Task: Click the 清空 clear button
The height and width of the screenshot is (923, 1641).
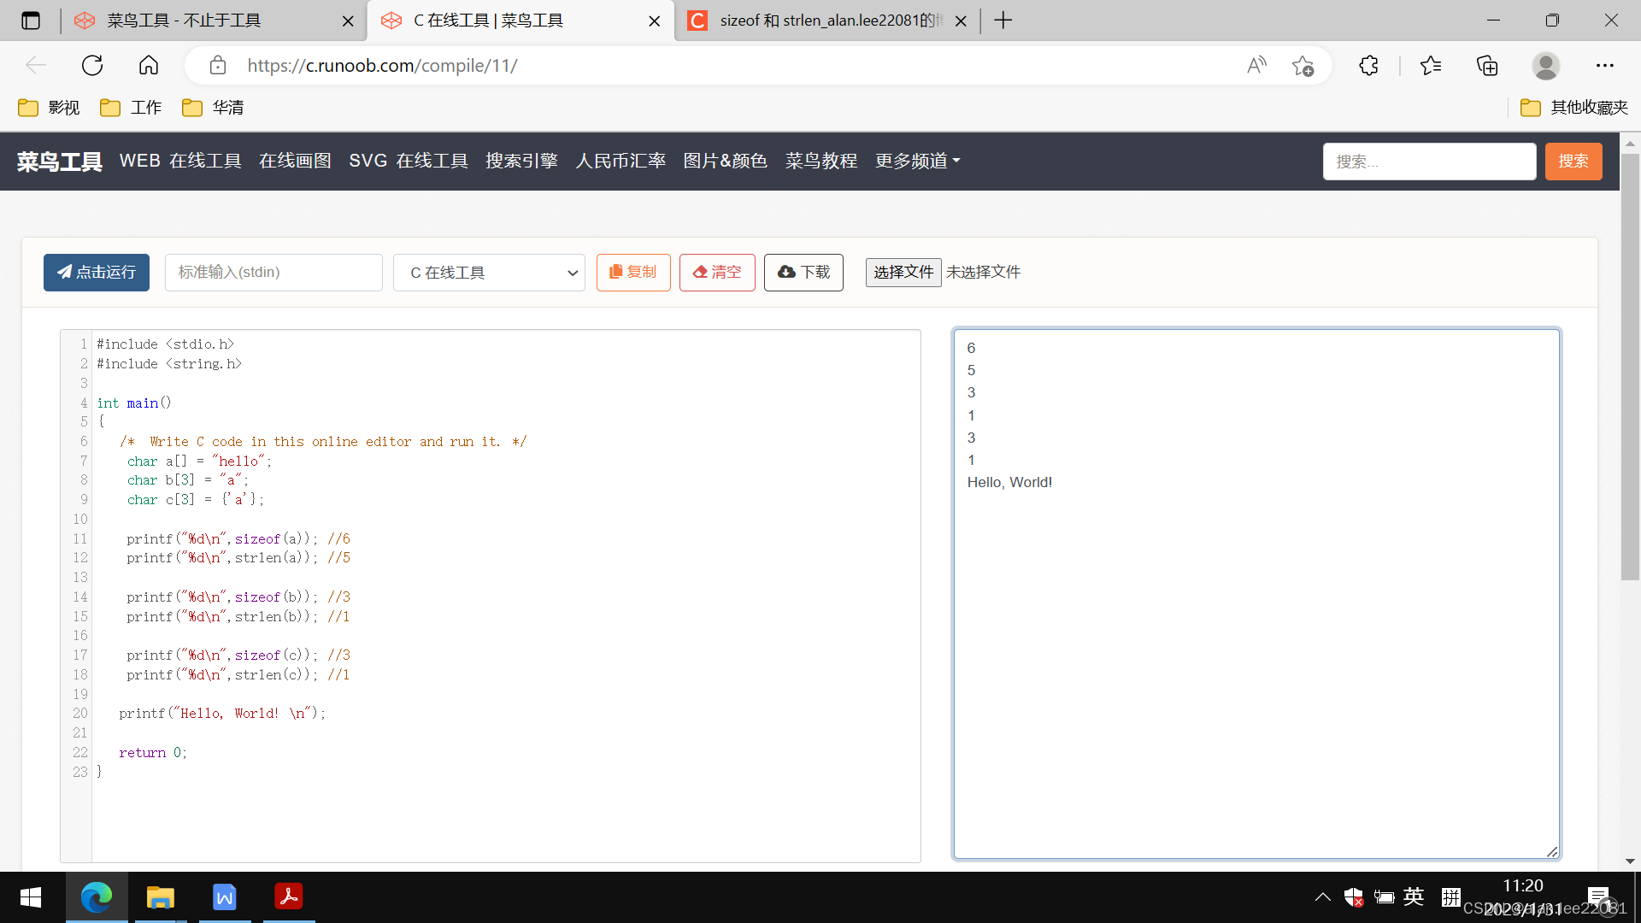Action: coord(716,273)
